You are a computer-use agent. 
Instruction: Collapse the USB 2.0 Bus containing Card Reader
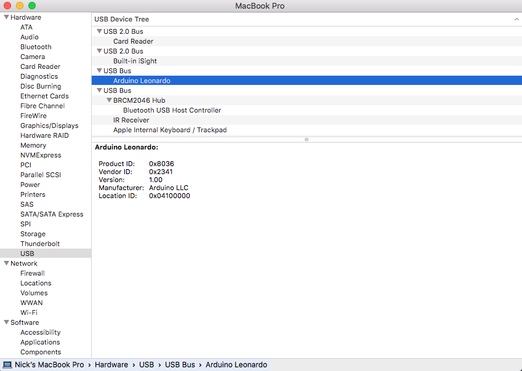[99, 31]
